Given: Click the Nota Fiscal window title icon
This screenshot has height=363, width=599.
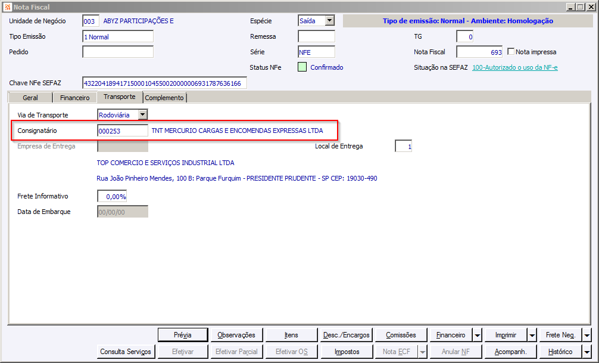Looking at the screenshot, I should click(x=8, y=7).
